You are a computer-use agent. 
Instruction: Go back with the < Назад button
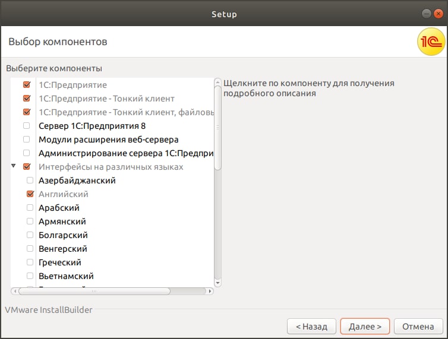311,326
